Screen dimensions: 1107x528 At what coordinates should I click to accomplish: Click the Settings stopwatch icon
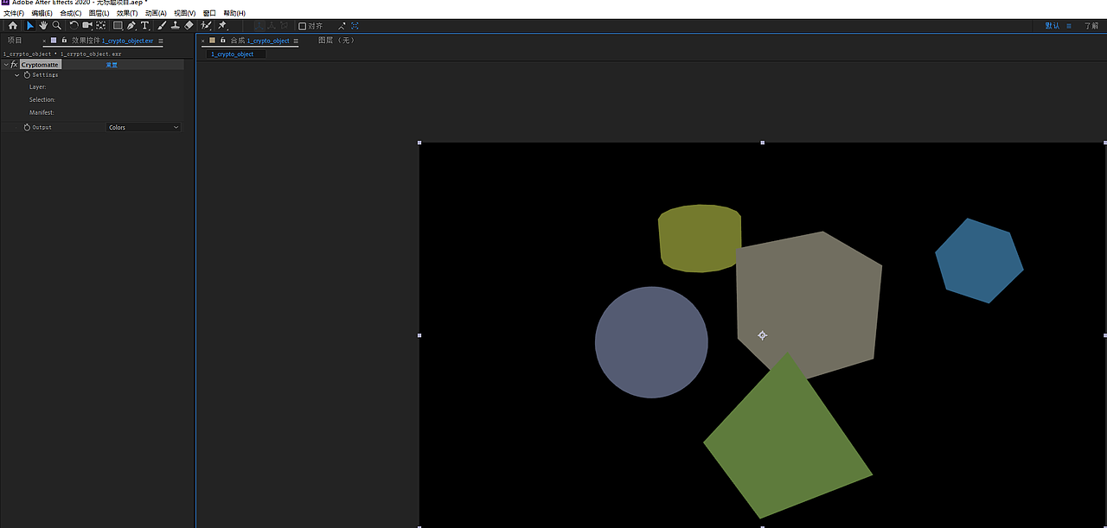tap(27, 75)
